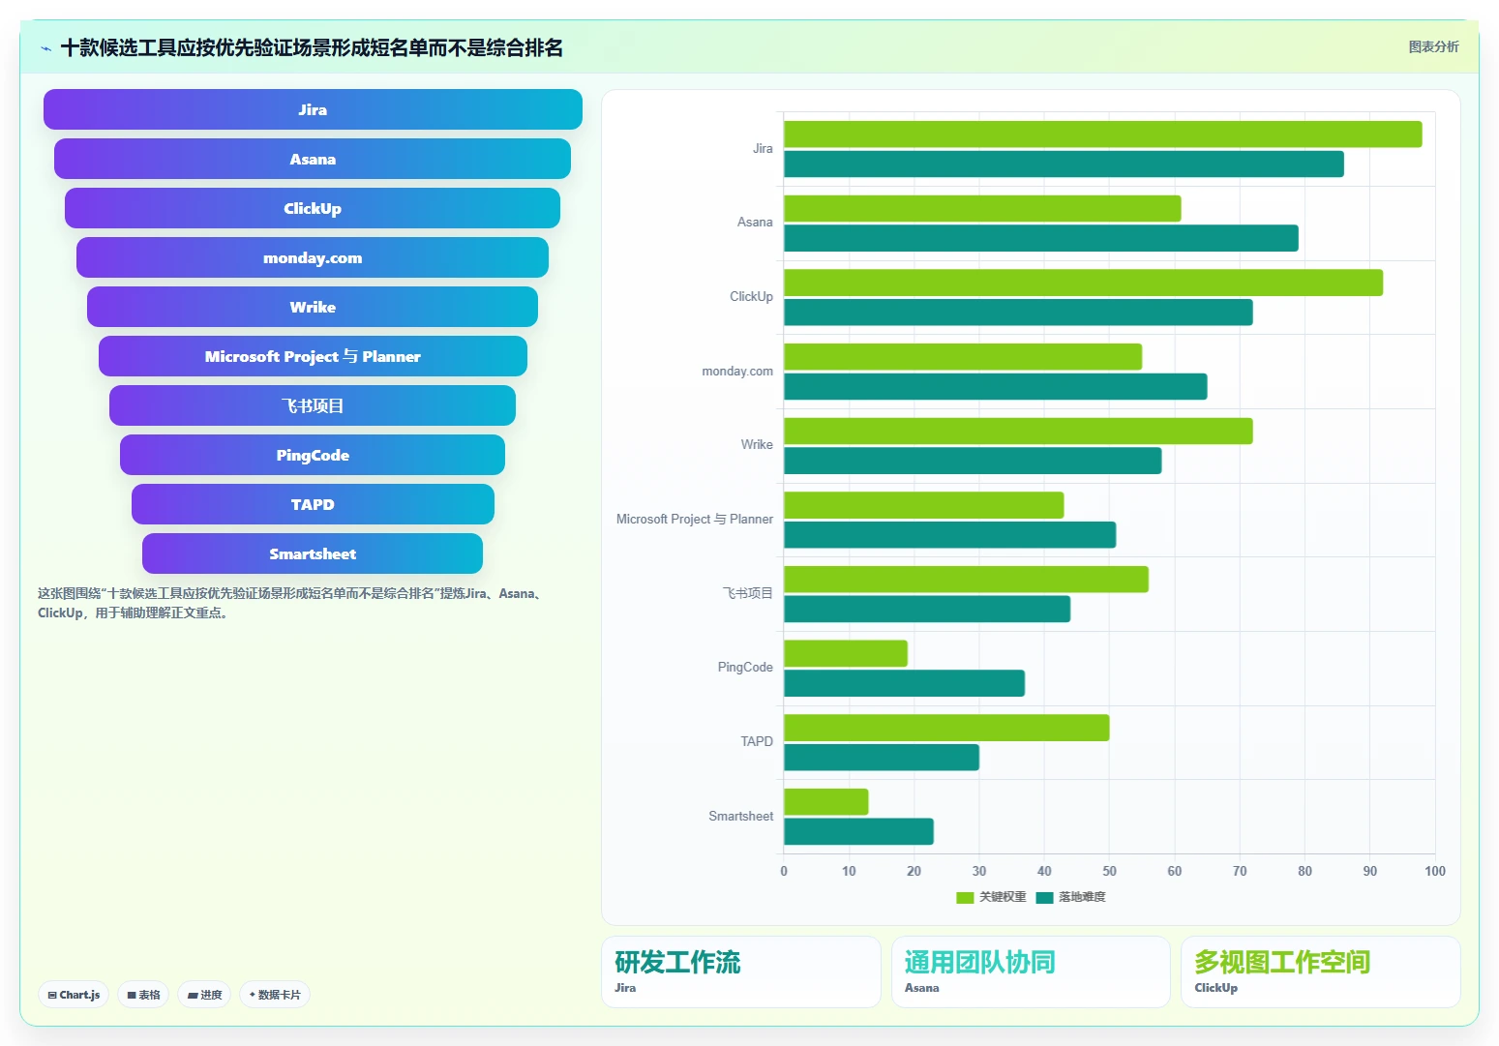
Task: Click the Smartsheet y-axis label
Action: (x=740, y=816)
